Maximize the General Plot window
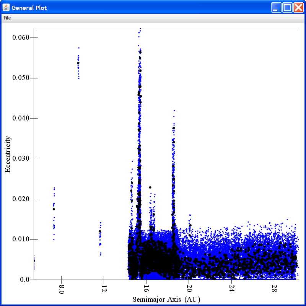Image resolution: width=306 pixels, height=306 pixels. click(288, 7)
